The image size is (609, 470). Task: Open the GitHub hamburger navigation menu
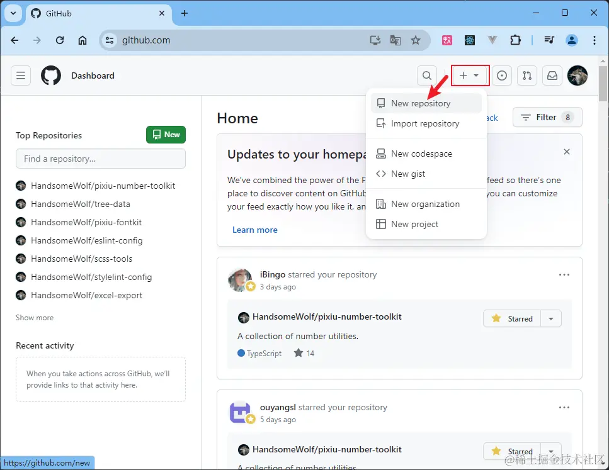(x=21, y=76)
